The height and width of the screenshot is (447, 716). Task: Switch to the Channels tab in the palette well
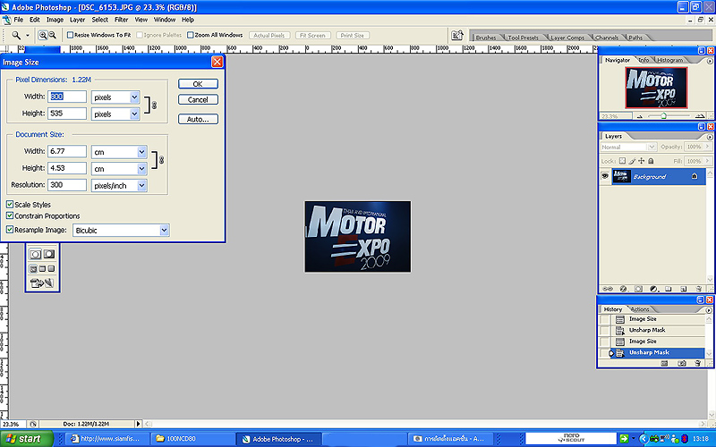(x=607, y=38)
